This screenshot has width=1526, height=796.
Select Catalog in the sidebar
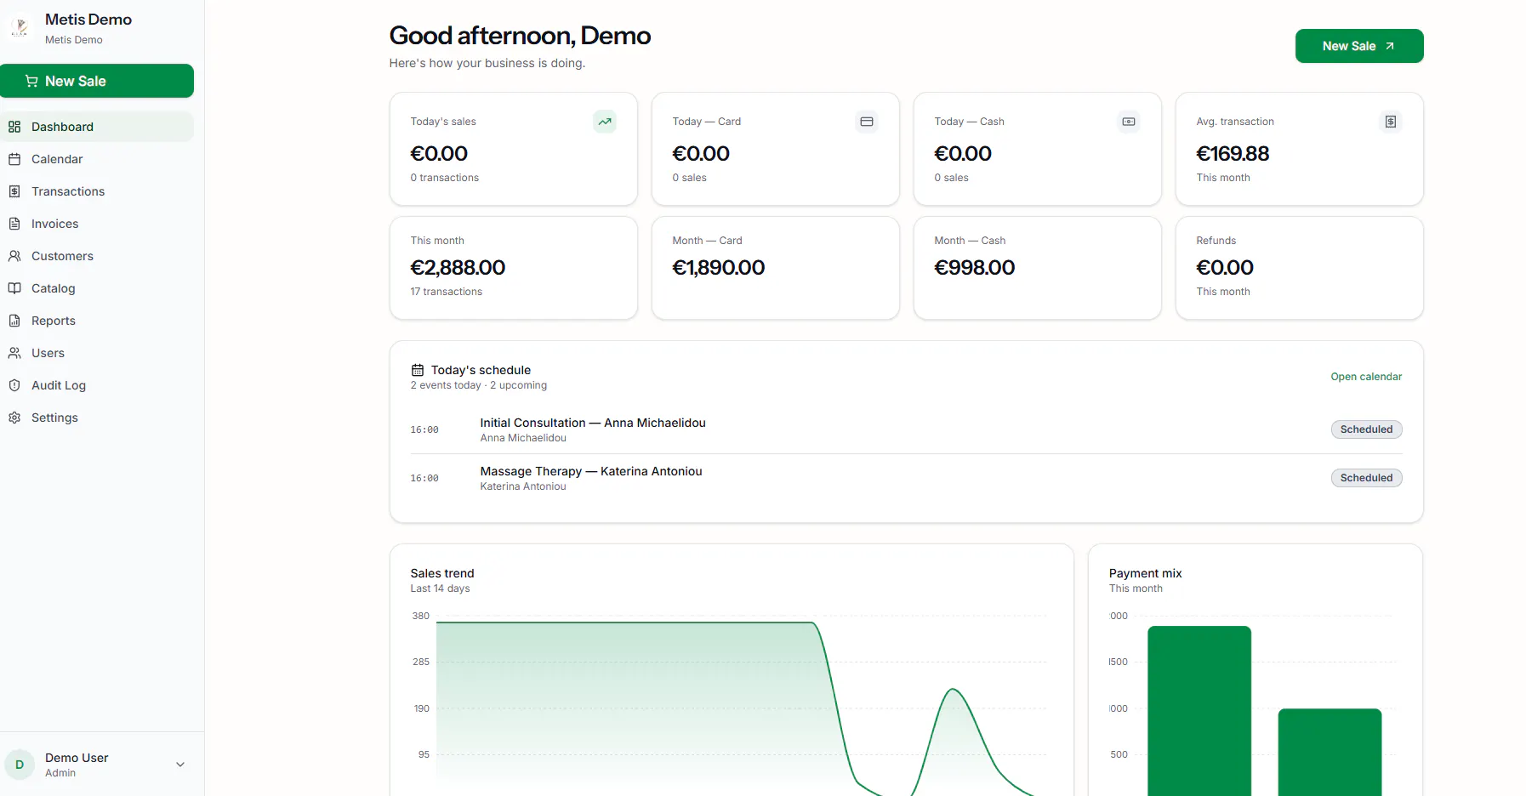point(97,288)
